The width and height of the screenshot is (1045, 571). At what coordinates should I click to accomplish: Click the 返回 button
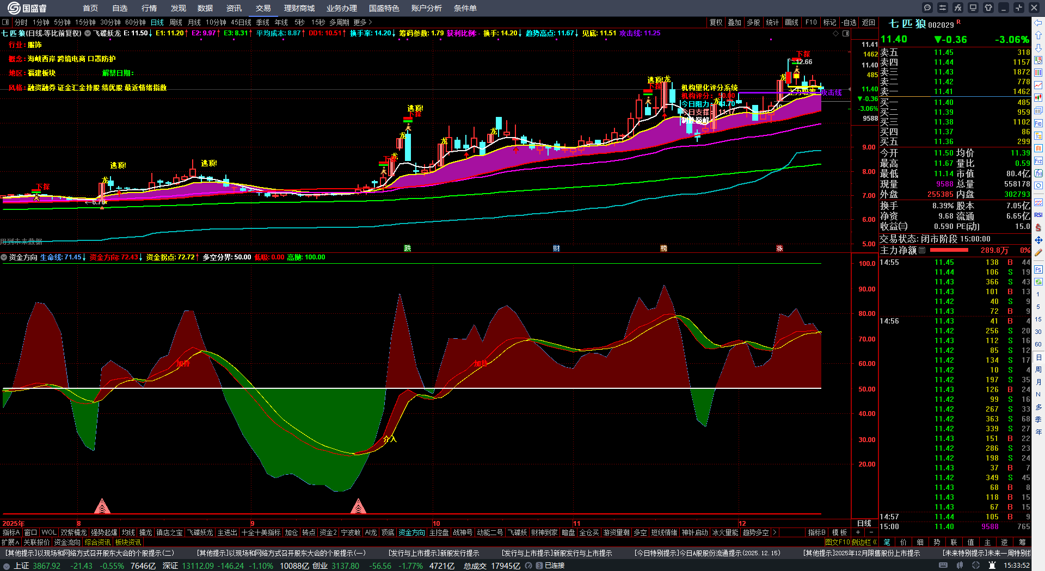[869, 22]
